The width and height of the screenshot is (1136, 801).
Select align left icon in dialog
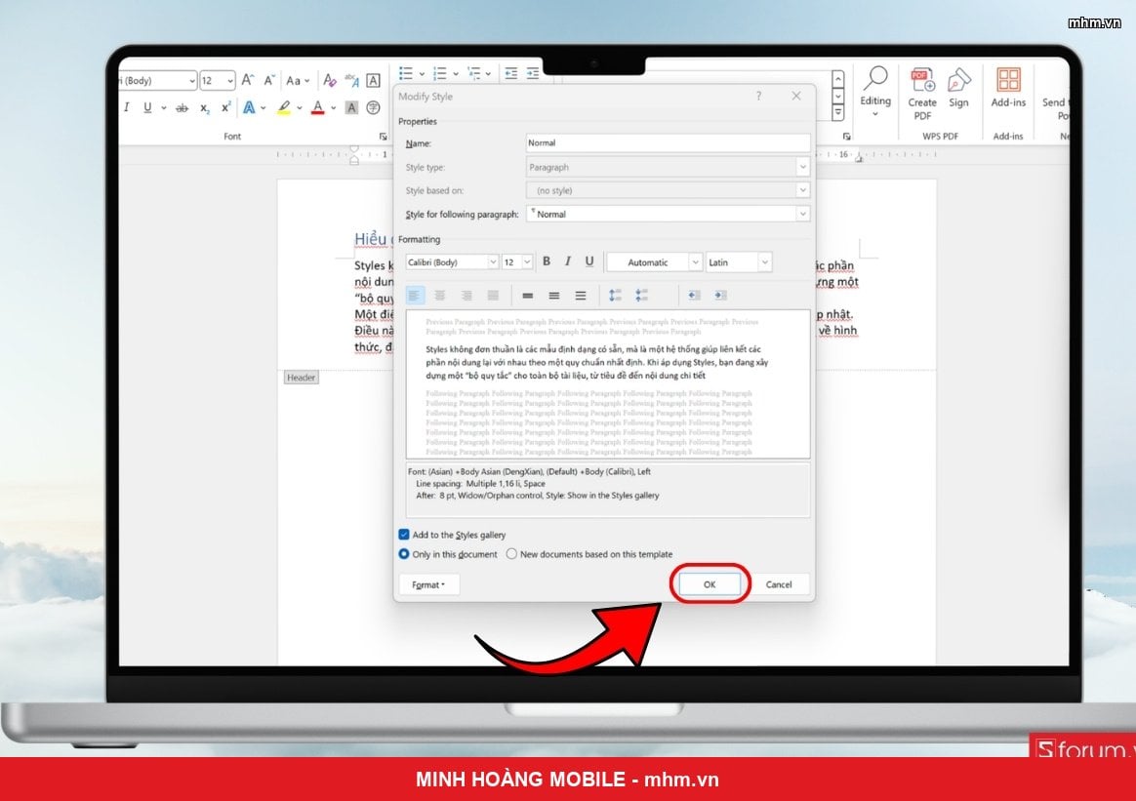(415, 296)
